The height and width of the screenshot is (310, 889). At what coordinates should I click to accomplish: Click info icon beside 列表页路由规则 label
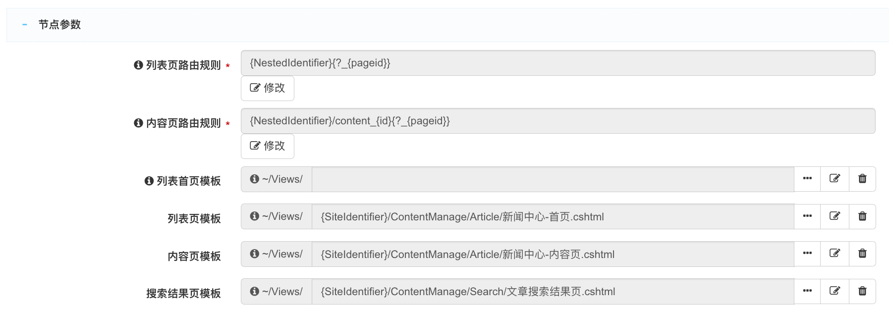[138, 65]
